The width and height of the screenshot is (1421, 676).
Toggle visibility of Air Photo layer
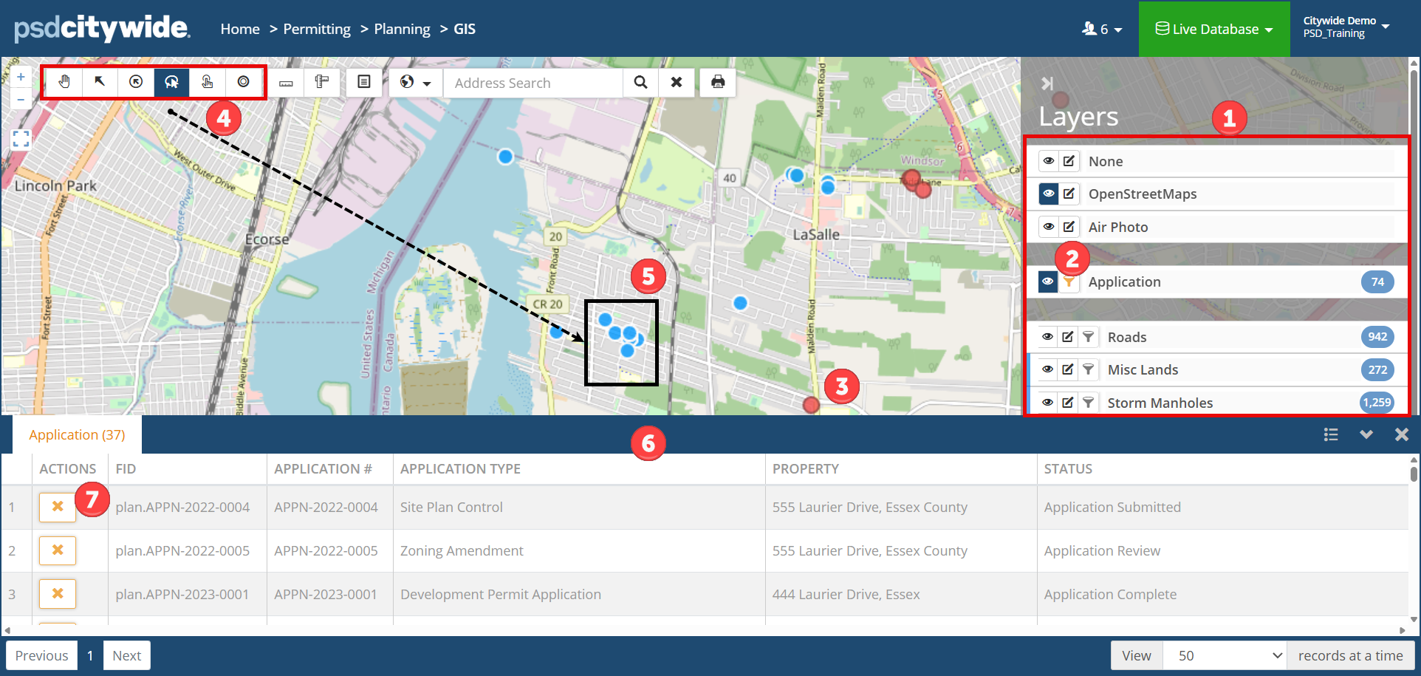[1048, 227]
